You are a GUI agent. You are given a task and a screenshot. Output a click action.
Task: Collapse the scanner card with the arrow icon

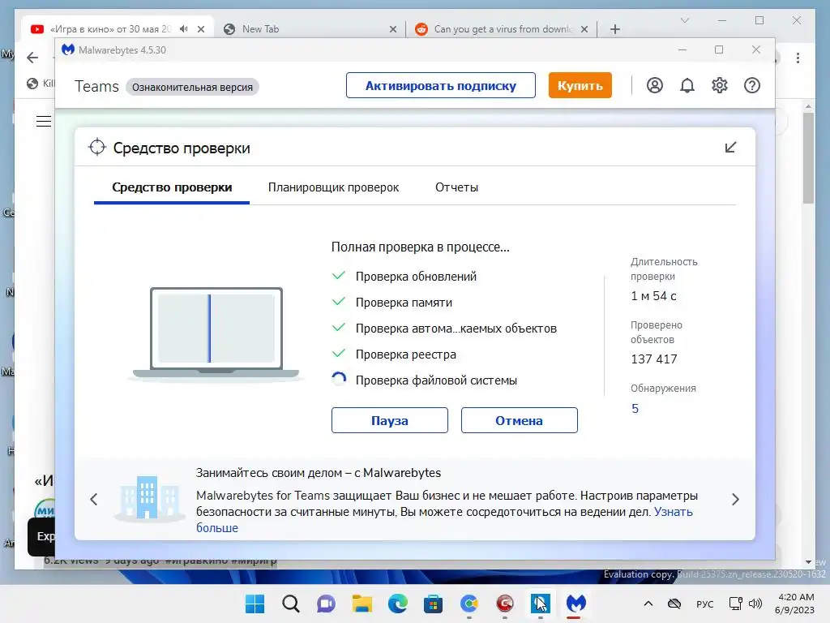tap(730, 148)
